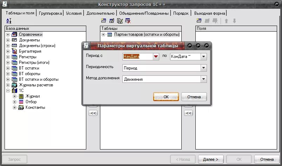Click the add new field icon in the fields toolbar
282x166 pixels.
(x=199, y=21)
